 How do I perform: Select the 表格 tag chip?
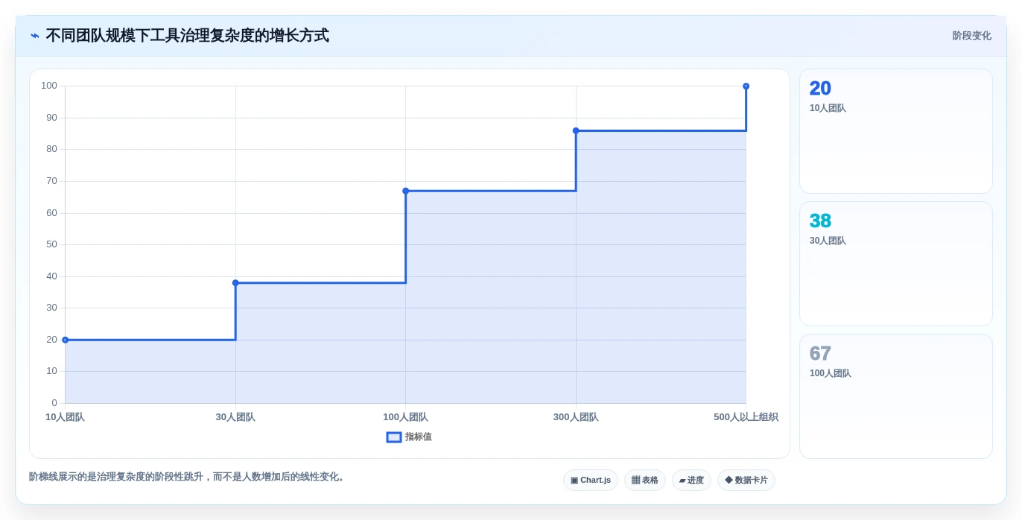(x=645, y=481)
